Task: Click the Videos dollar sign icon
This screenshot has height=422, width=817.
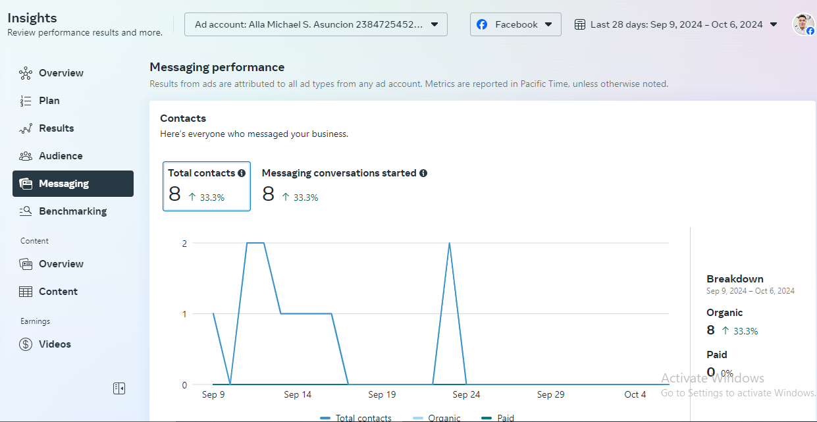Action: point(26,344)
